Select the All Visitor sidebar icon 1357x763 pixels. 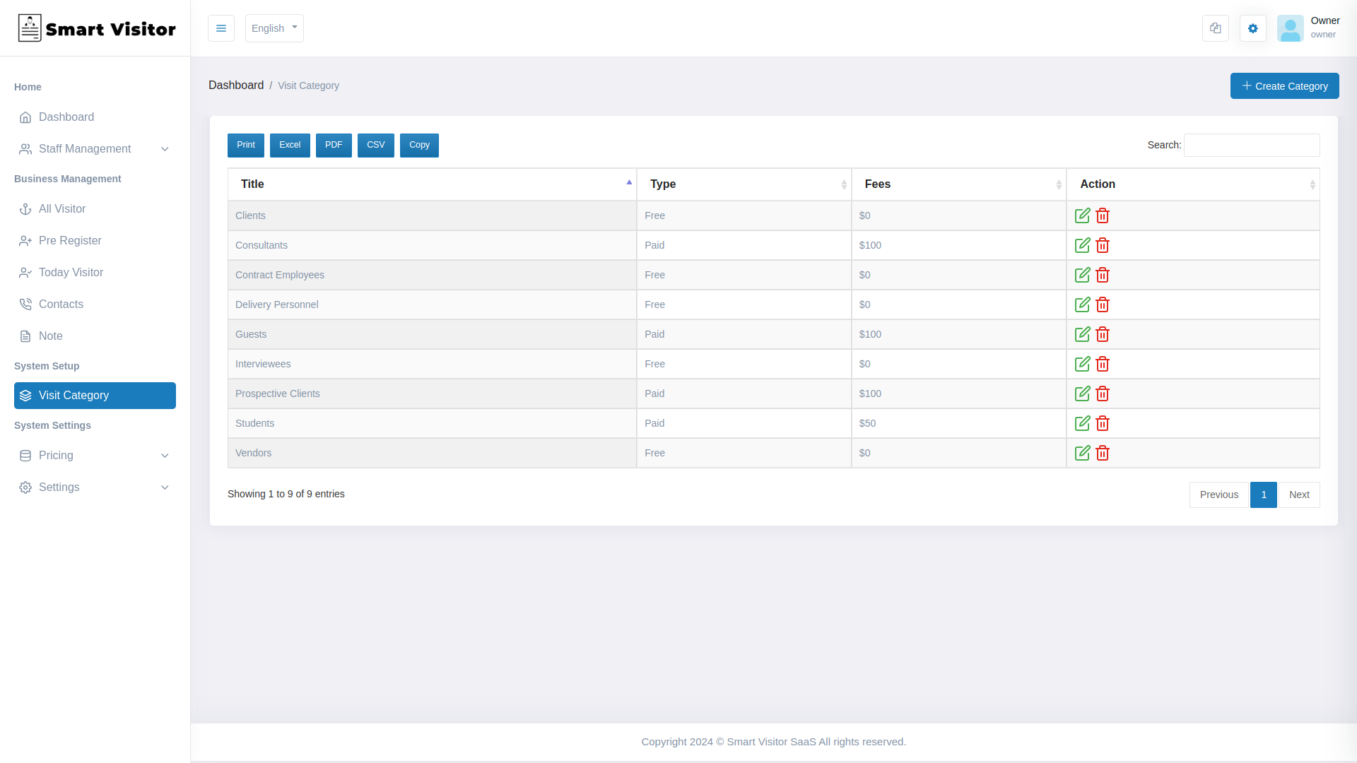pos(26,209)
